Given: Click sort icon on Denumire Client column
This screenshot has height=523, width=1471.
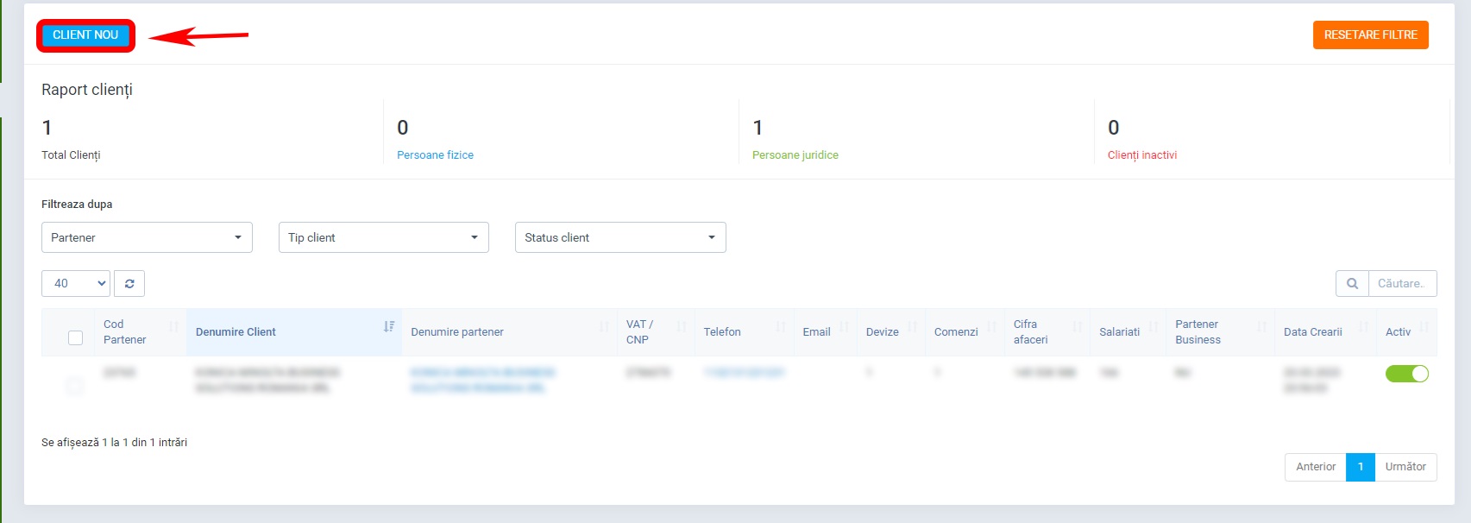Looking at the screenshot, I should [x=389, y=326].
